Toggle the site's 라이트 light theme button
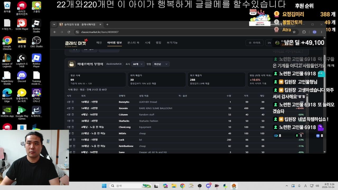 point(254,43)
